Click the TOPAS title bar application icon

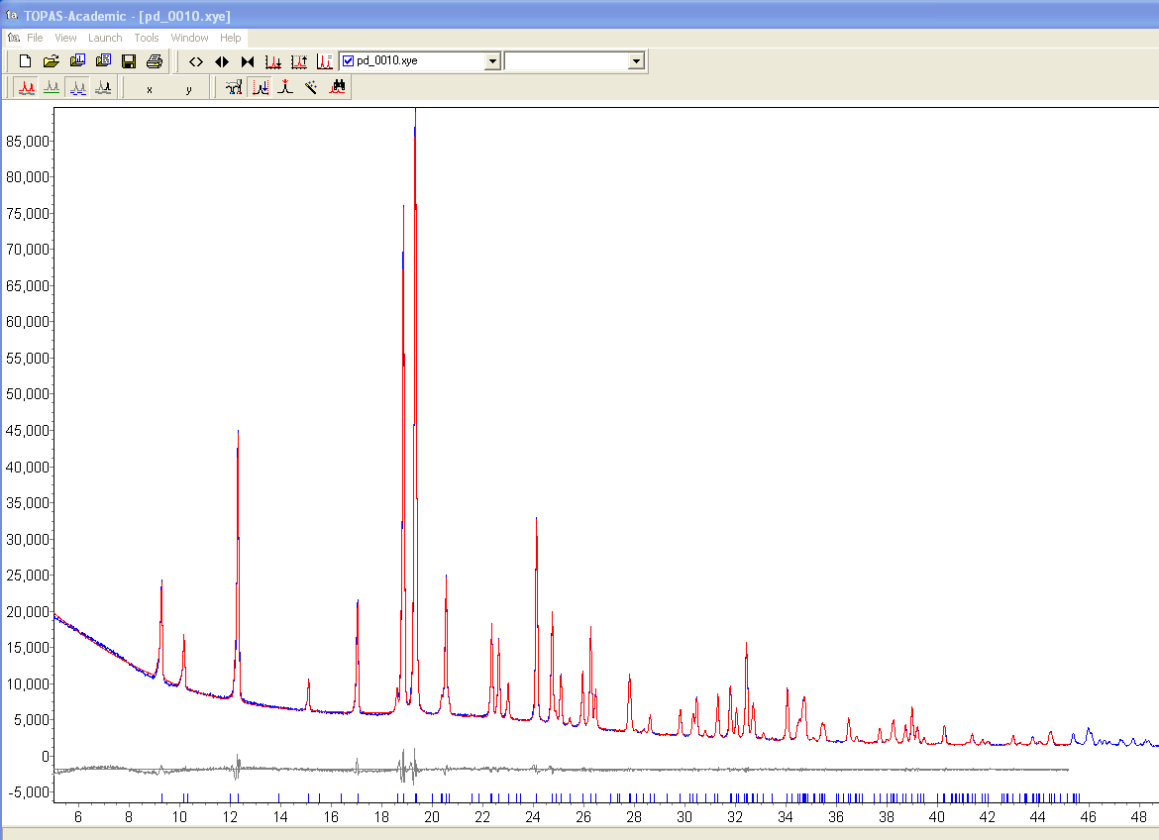pos(12,15)
